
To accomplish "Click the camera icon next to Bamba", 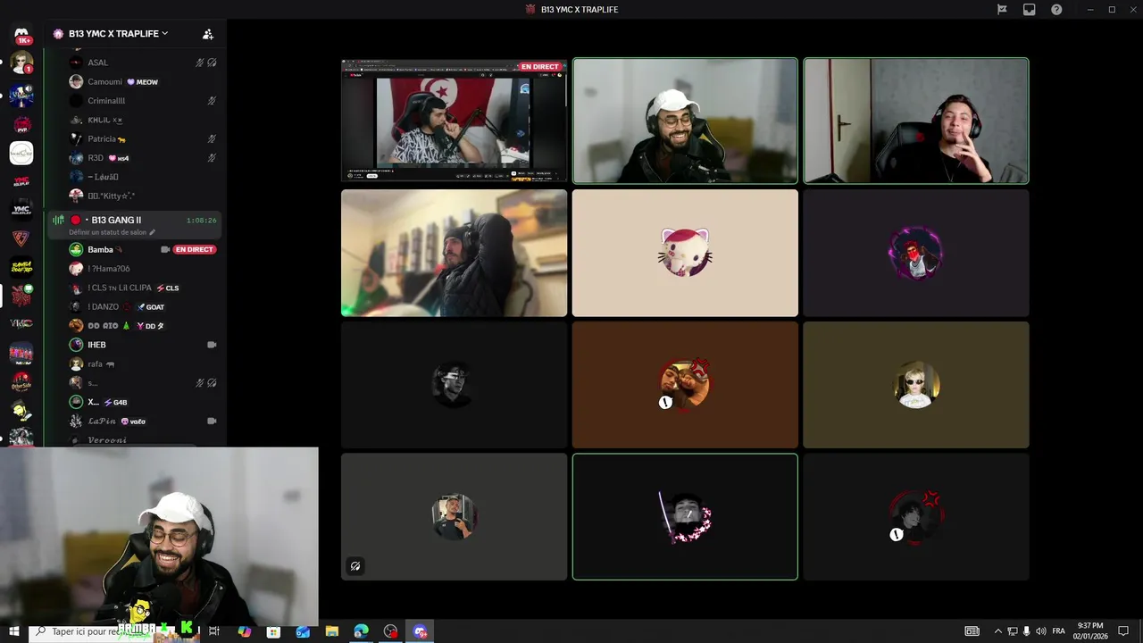I will coord(165,249).
